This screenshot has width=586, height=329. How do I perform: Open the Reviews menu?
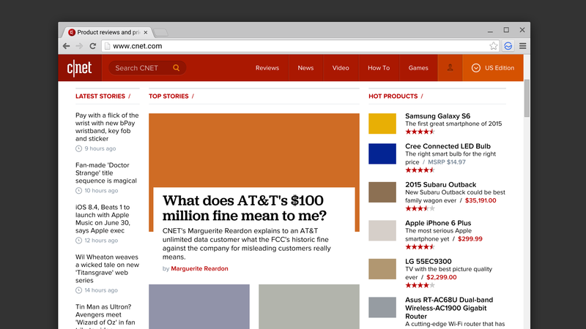tap(267, 68)
